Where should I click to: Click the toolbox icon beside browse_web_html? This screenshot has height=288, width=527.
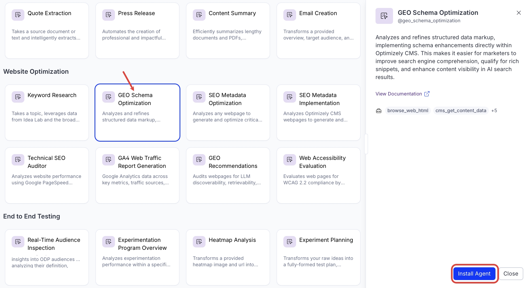point(379,111)
